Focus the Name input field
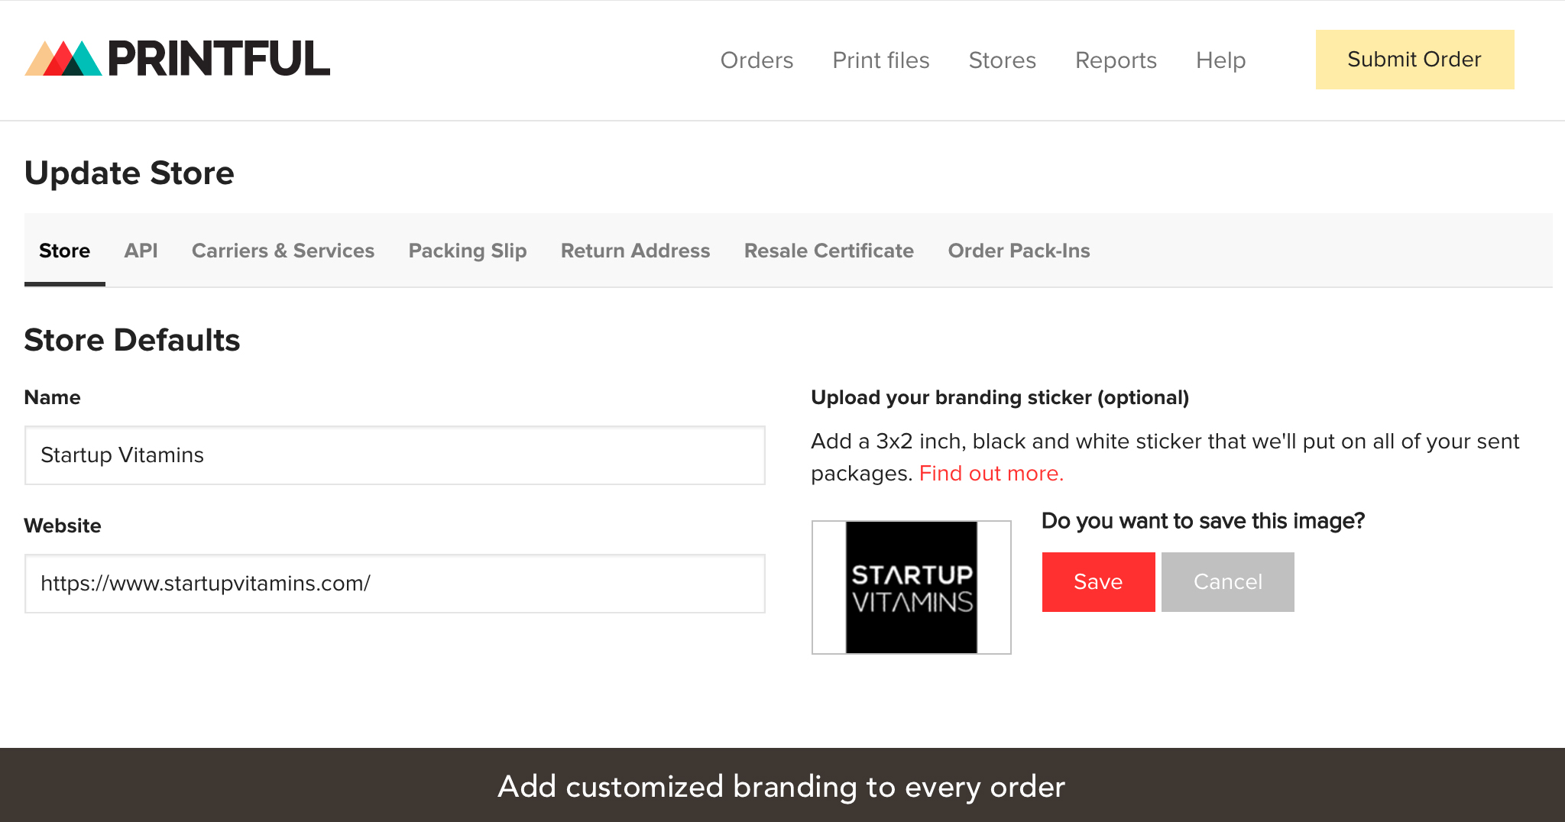 tap(395, 455)
